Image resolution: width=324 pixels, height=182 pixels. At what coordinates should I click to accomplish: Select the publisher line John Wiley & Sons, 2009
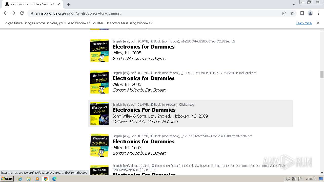pyautogui.click(x=160, y=116)
